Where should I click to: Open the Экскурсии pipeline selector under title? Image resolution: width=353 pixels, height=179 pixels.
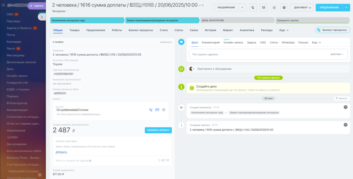point(60,11)
